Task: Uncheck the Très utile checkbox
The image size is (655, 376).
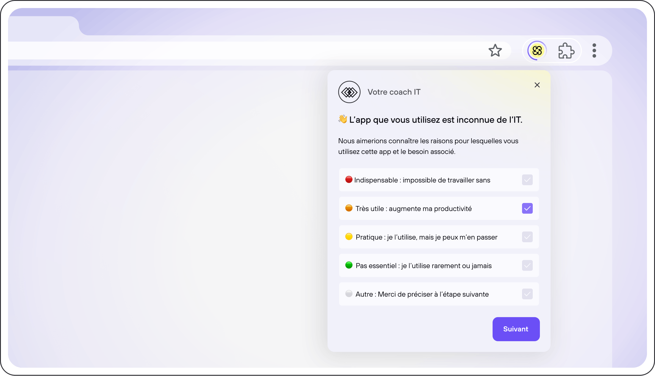Action: [x=527, y=208]
